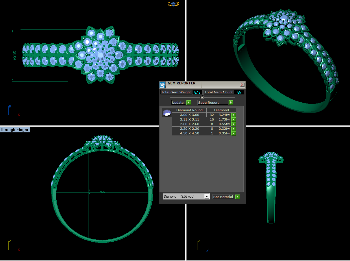Click the '3.24tw' weight cell
This screenshot has width=350, height=261.
[x=224, y=115]
